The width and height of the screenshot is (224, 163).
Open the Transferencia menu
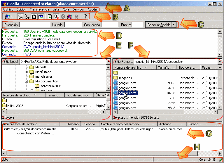pyautogui.click(x=39, y=9)
